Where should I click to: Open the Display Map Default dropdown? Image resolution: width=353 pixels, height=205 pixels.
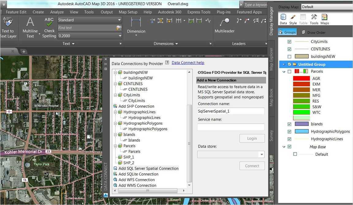click(x=327, y=7)
